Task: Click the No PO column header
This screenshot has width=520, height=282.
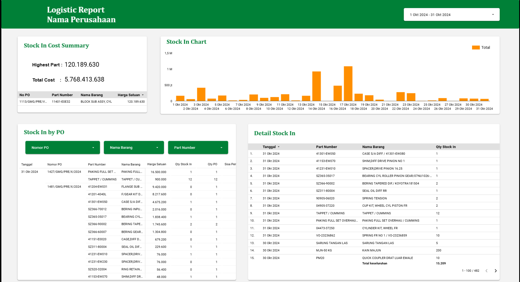Action: [x=25, y=95]
